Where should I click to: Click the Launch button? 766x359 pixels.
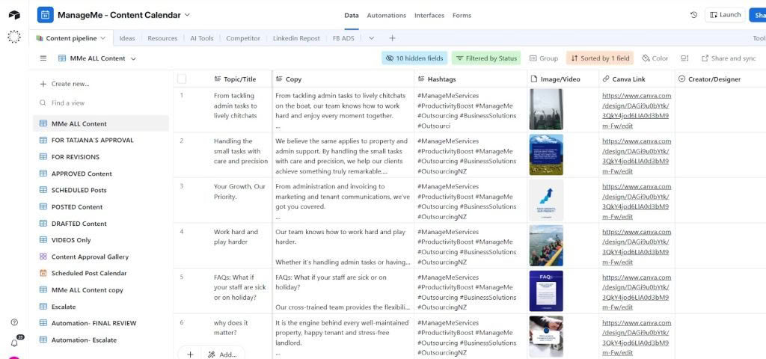(x=725, y=15)
